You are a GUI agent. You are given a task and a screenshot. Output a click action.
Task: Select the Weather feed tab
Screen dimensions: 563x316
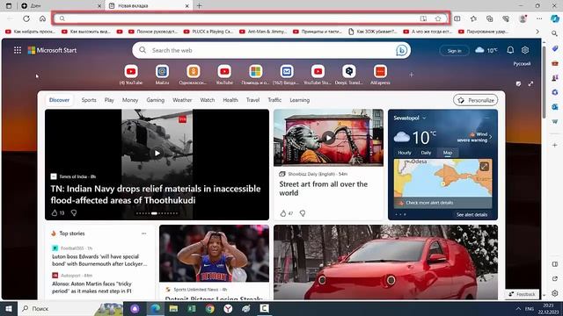(182, 100)
